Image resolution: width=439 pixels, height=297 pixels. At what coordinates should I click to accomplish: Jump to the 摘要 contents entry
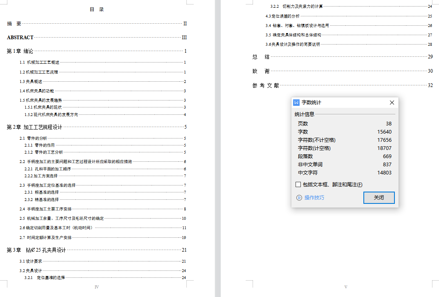pos(14,24)
